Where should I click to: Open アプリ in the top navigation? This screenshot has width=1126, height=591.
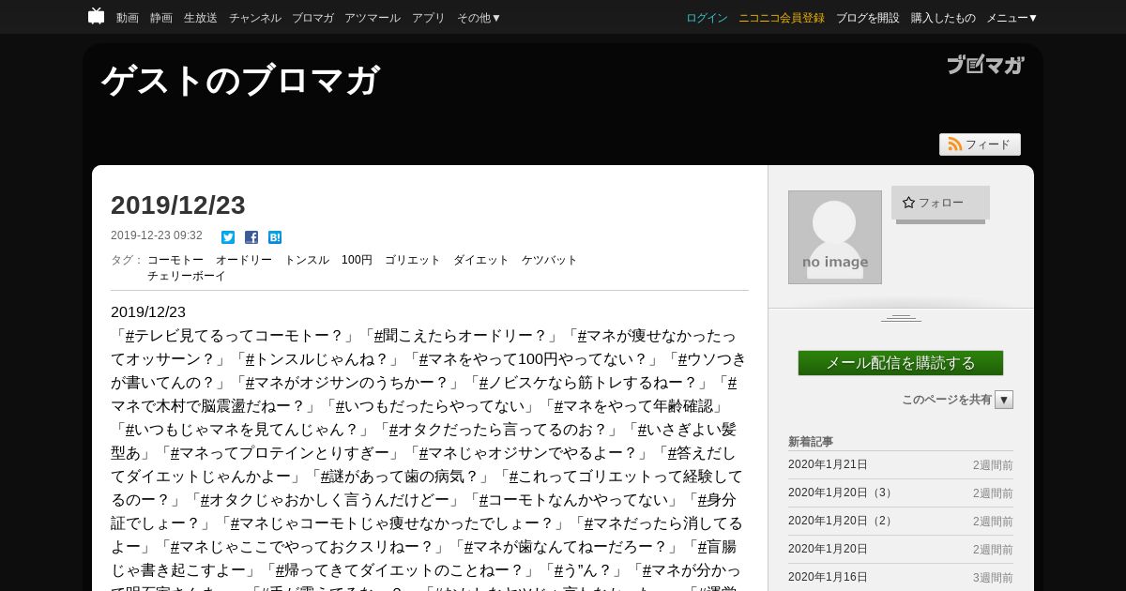(429, 18)
